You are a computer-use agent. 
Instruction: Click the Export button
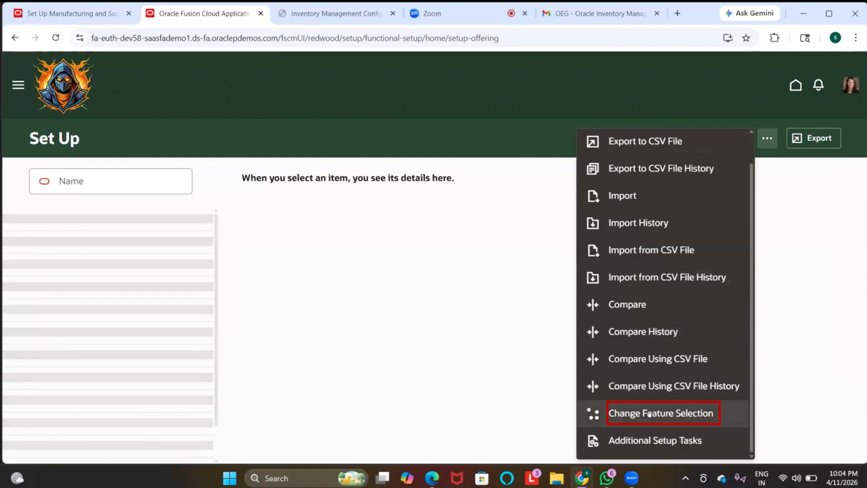click(x=813, y=138)
